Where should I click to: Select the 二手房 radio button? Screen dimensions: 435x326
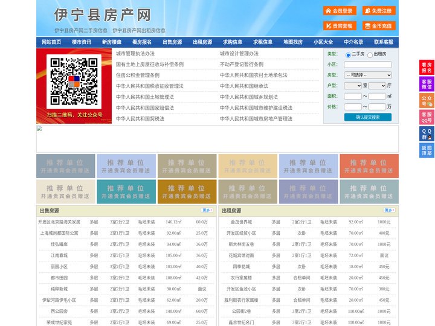348,55
